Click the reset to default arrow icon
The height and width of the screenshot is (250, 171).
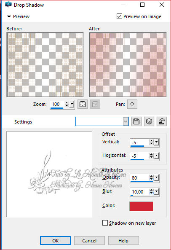tap(162, 121)
